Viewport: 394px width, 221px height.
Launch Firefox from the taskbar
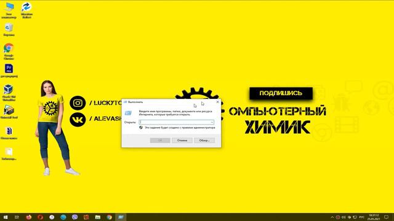point(29,217)
